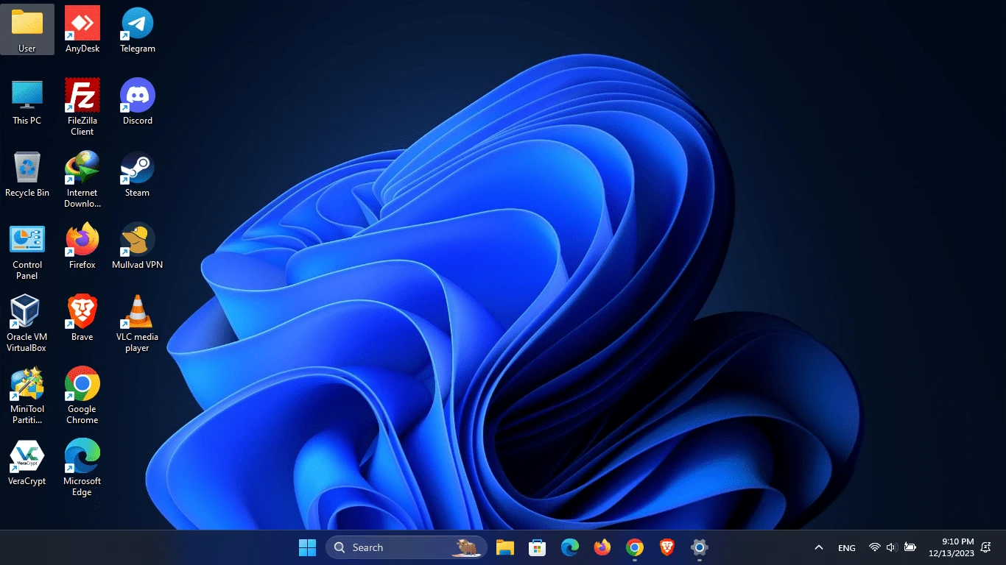Open VeraCrypt

(x=27, y=456)
